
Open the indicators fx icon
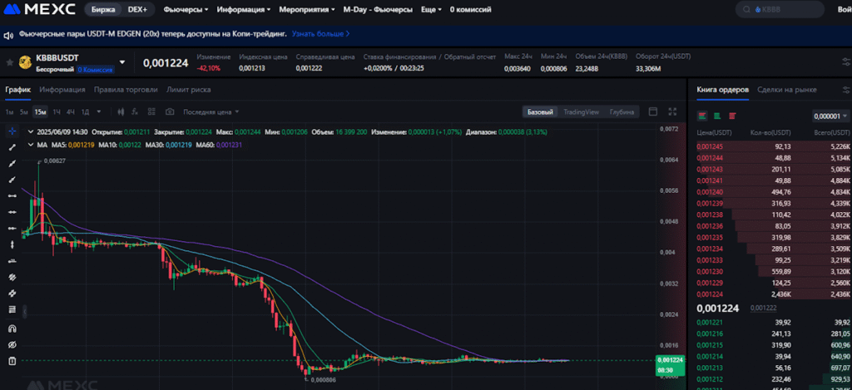[133, 111]
